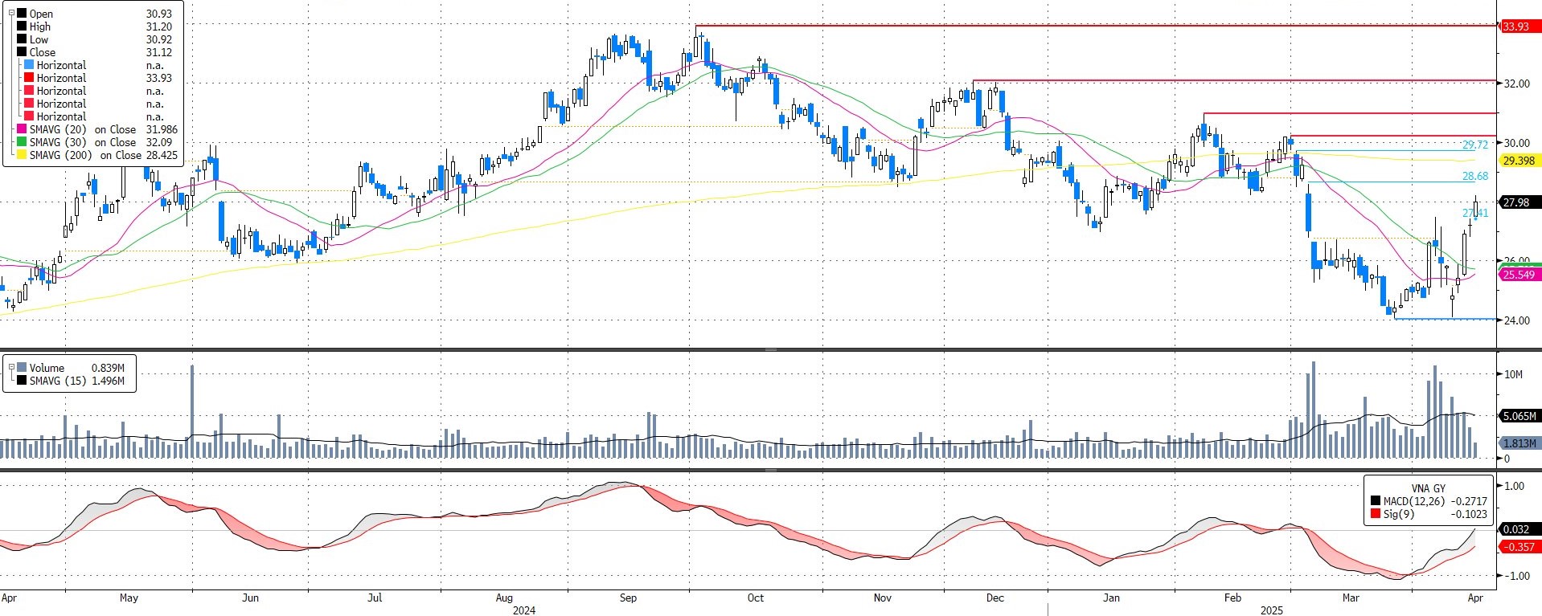Select SMAVG (30) on Close entry
Image resolution: width=1542 pixels, height=616 pixels.
tap(83, 142)
